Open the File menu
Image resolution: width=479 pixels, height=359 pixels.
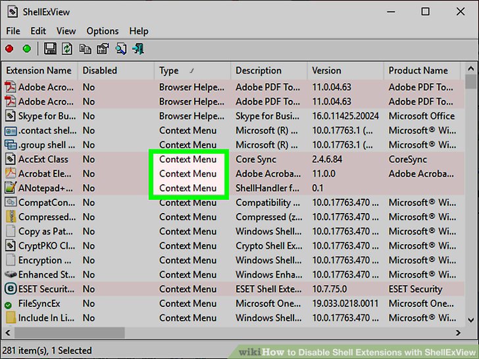click(x=13, y=31)
